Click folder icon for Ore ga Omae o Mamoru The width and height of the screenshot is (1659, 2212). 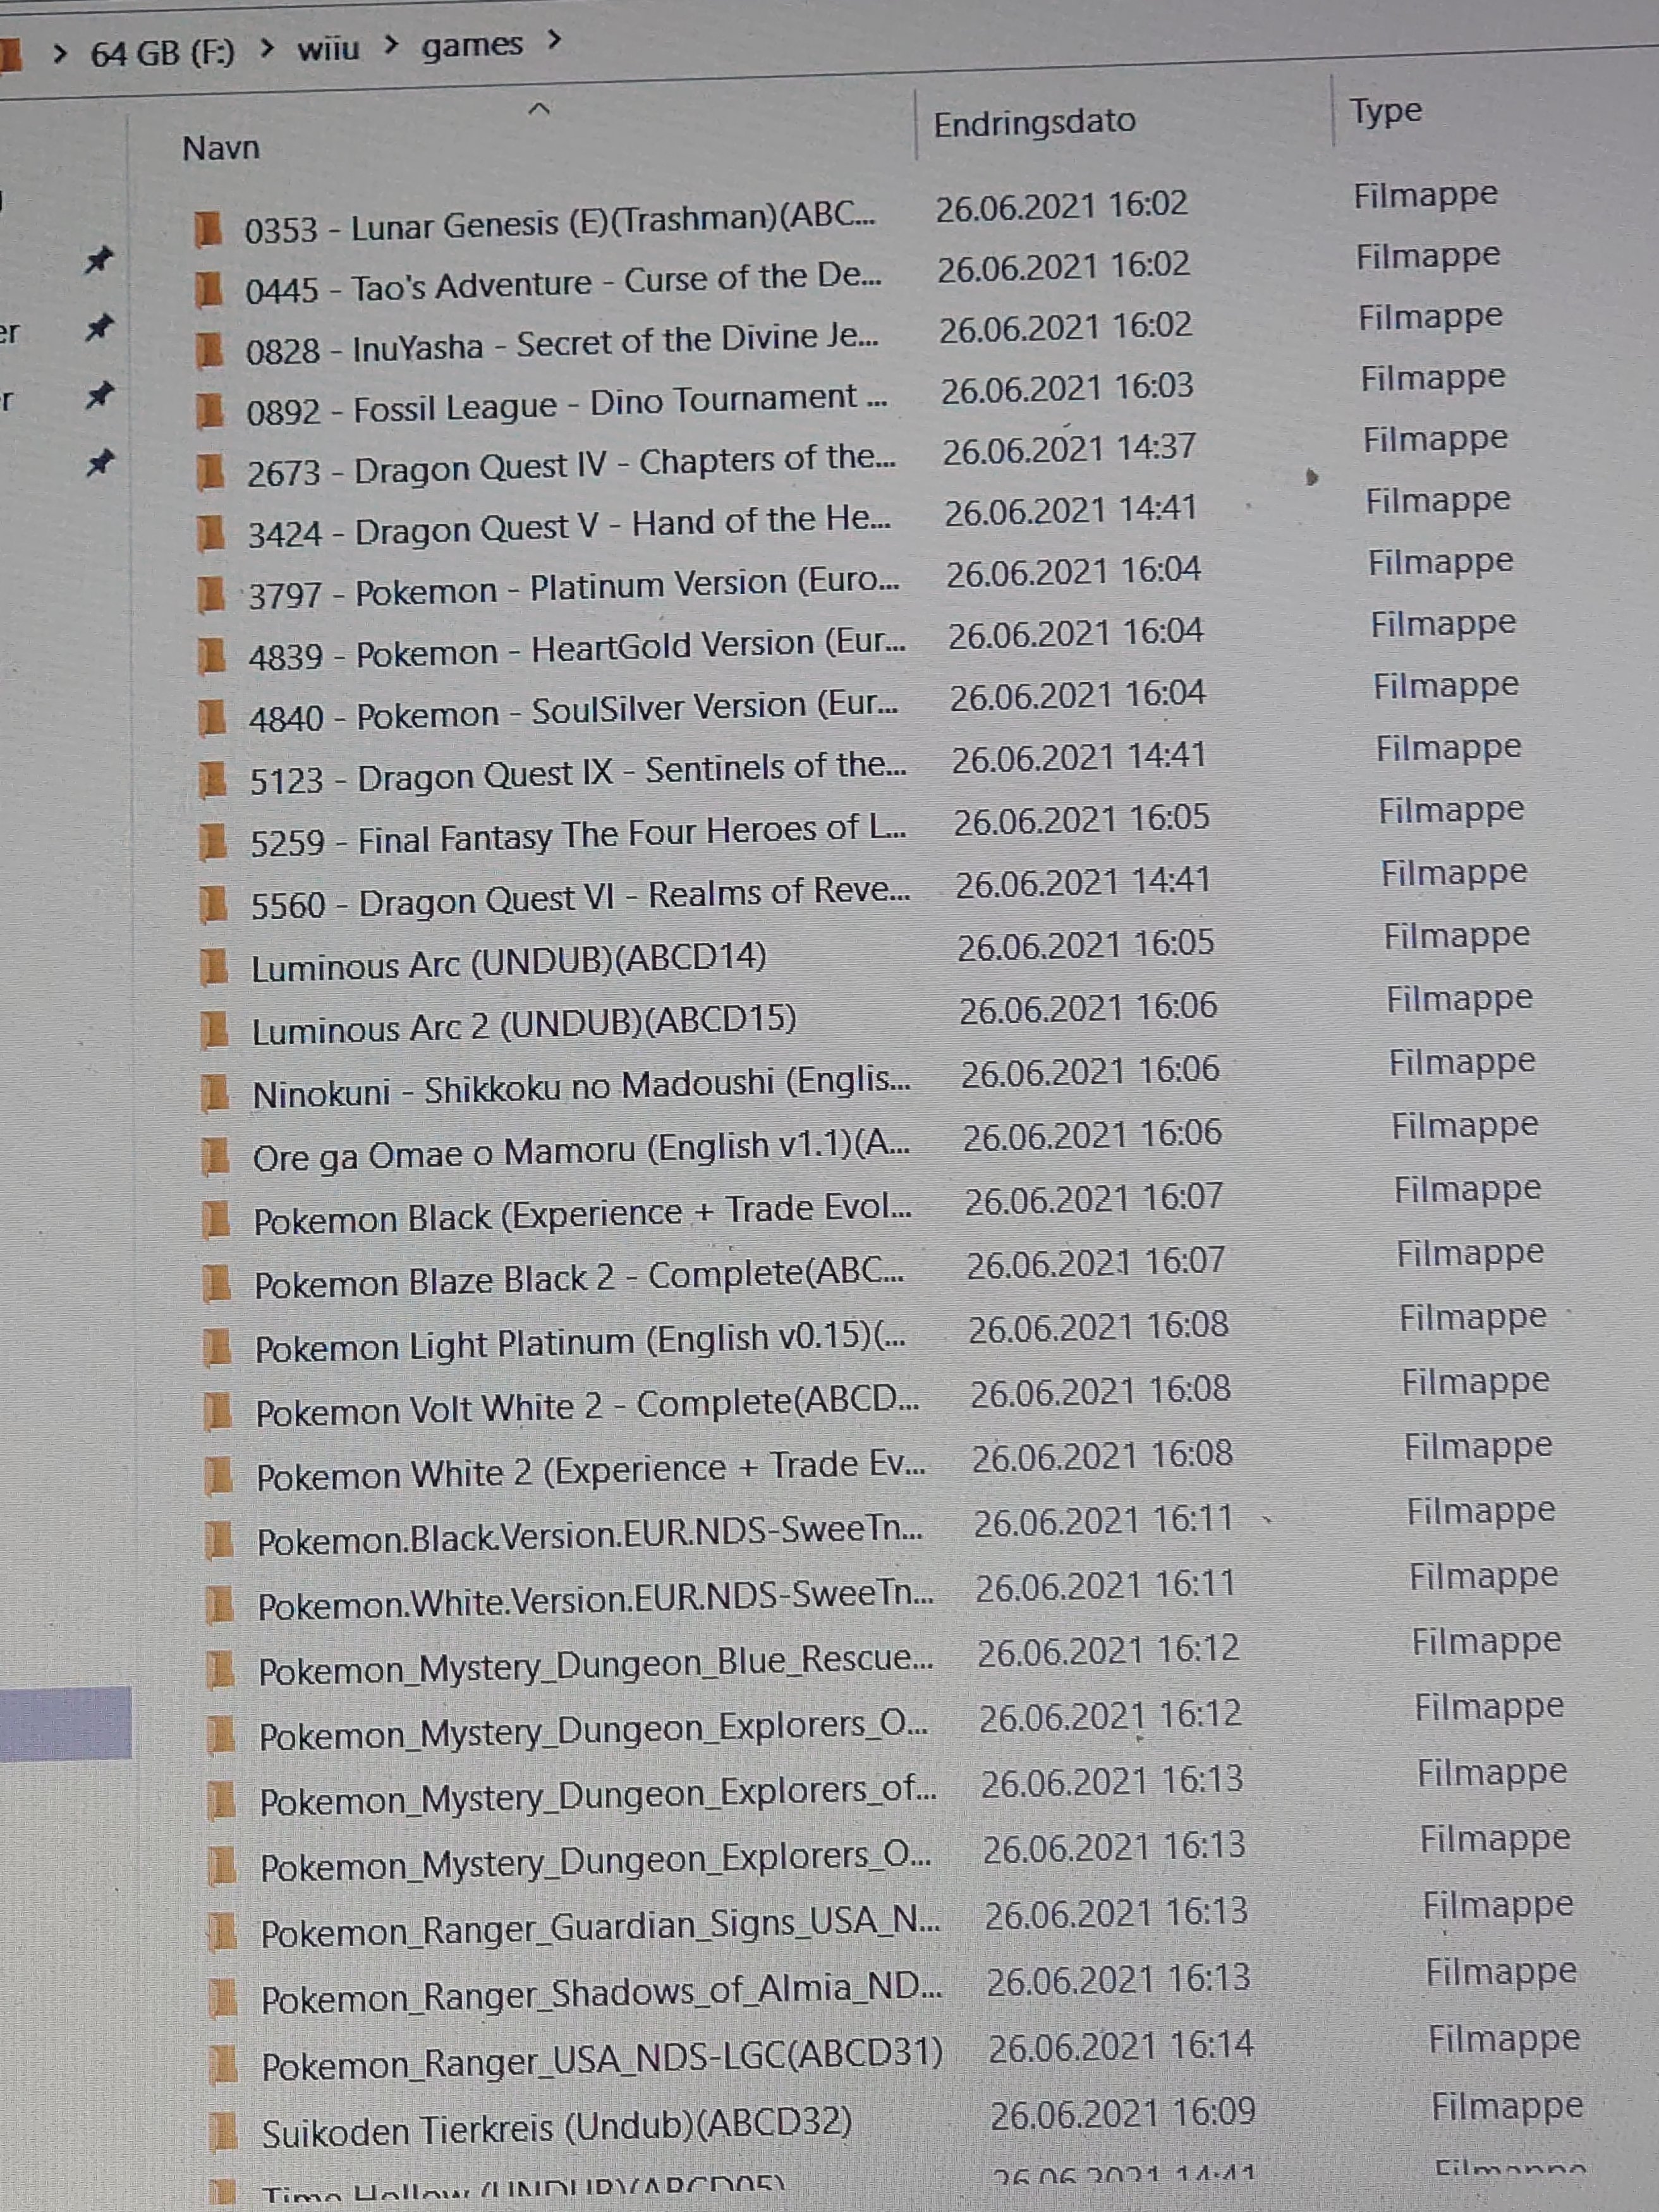pyautogui.click(x=215, y=1157)
